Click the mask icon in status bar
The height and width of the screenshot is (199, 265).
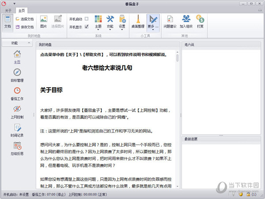(x=241, y=195)
